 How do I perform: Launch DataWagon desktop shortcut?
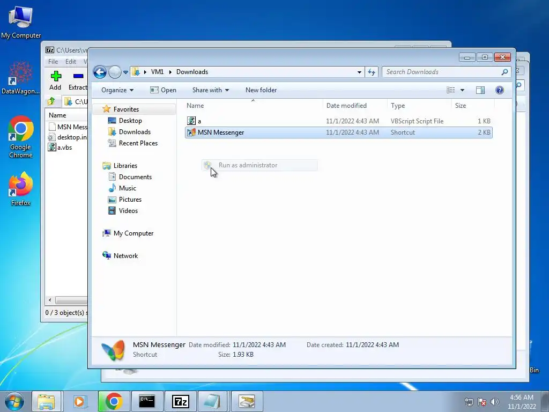pos(20,78)
